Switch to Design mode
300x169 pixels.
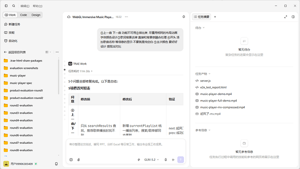click(x=36, y=15)
